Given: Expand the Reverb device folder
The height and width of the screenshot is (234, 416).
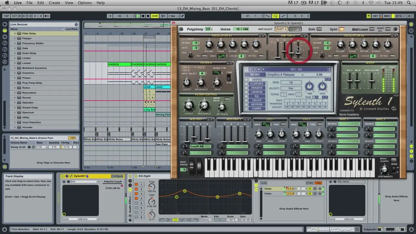Looking at the screenshot, I should pyautogui.click(x=15, y=97).
